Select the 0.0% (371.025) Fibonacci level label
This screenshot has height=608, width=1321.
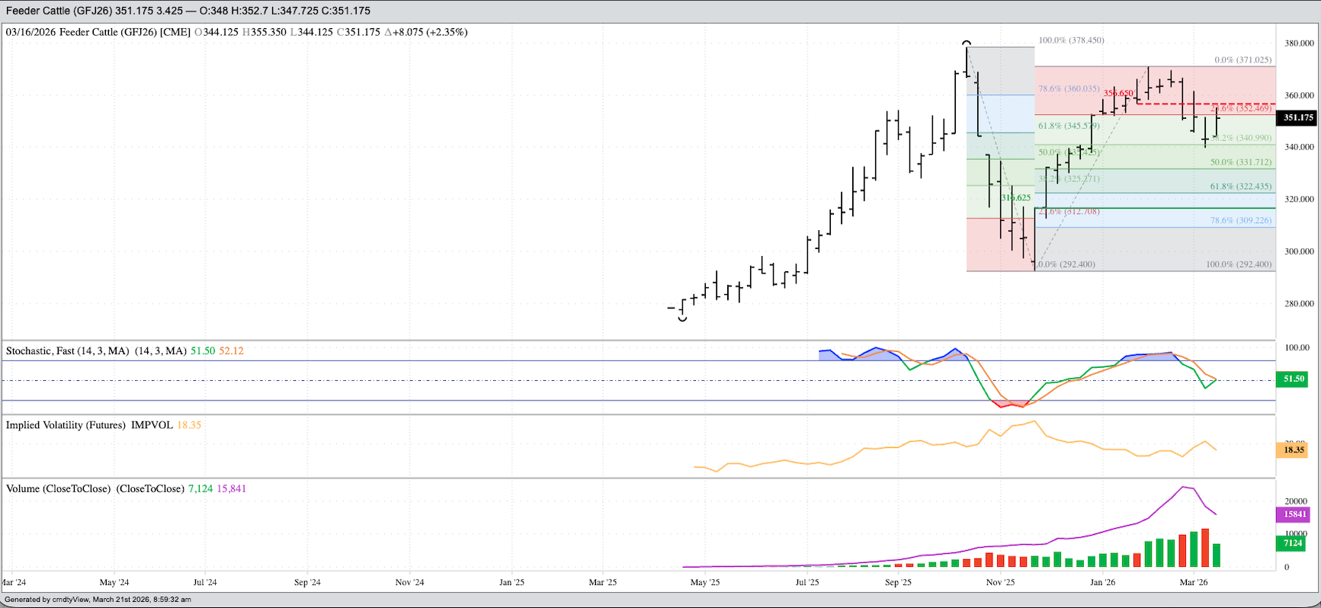coord(1242,60)
